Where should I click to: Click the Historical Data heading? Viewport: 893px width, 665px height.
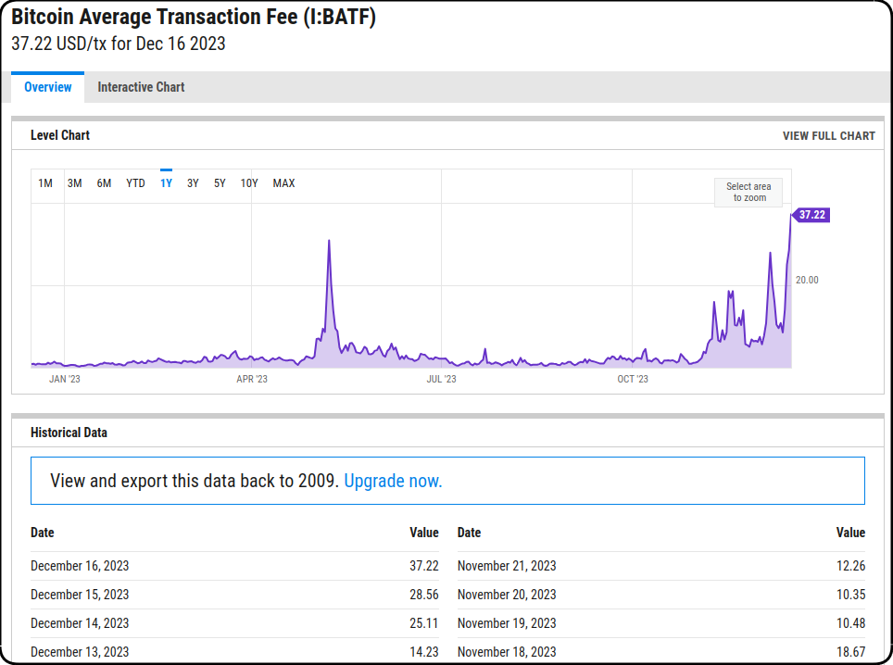tap(69, 433)
